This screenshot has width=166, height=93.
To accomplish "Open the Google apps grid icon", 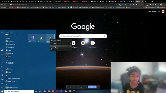I will pos(159,12).
